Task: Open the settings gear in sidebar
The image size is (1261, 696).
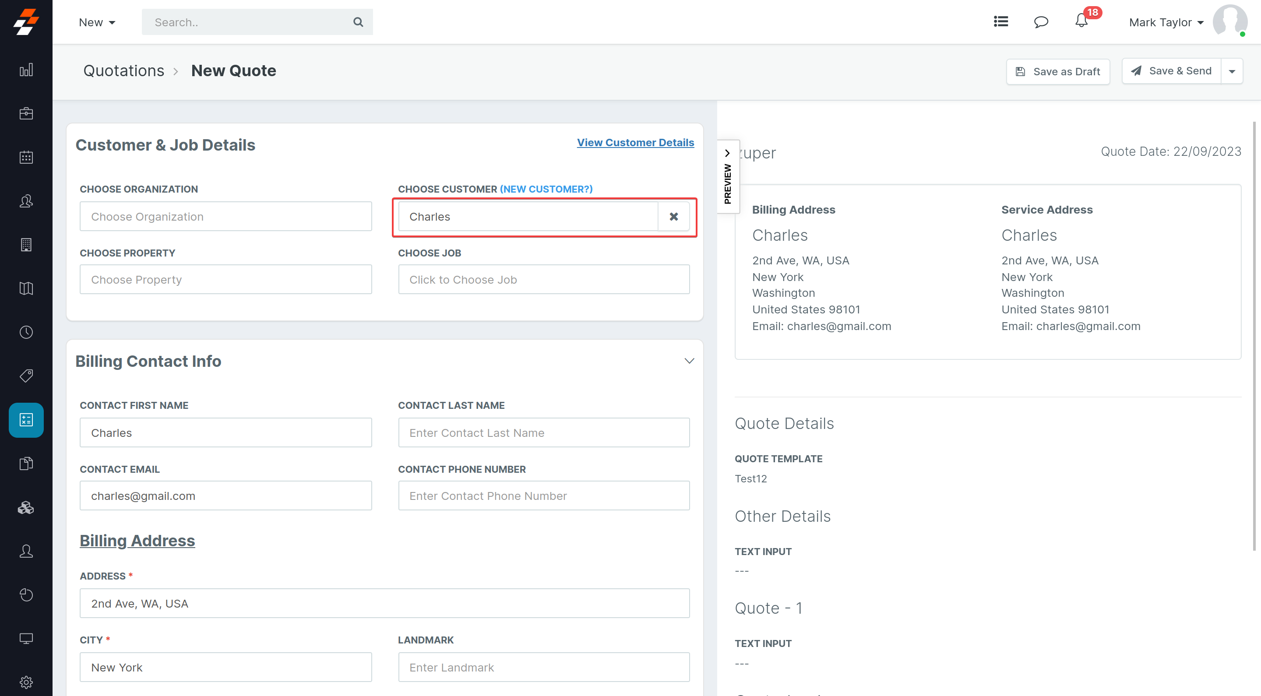Action: [x=26, y=681]
